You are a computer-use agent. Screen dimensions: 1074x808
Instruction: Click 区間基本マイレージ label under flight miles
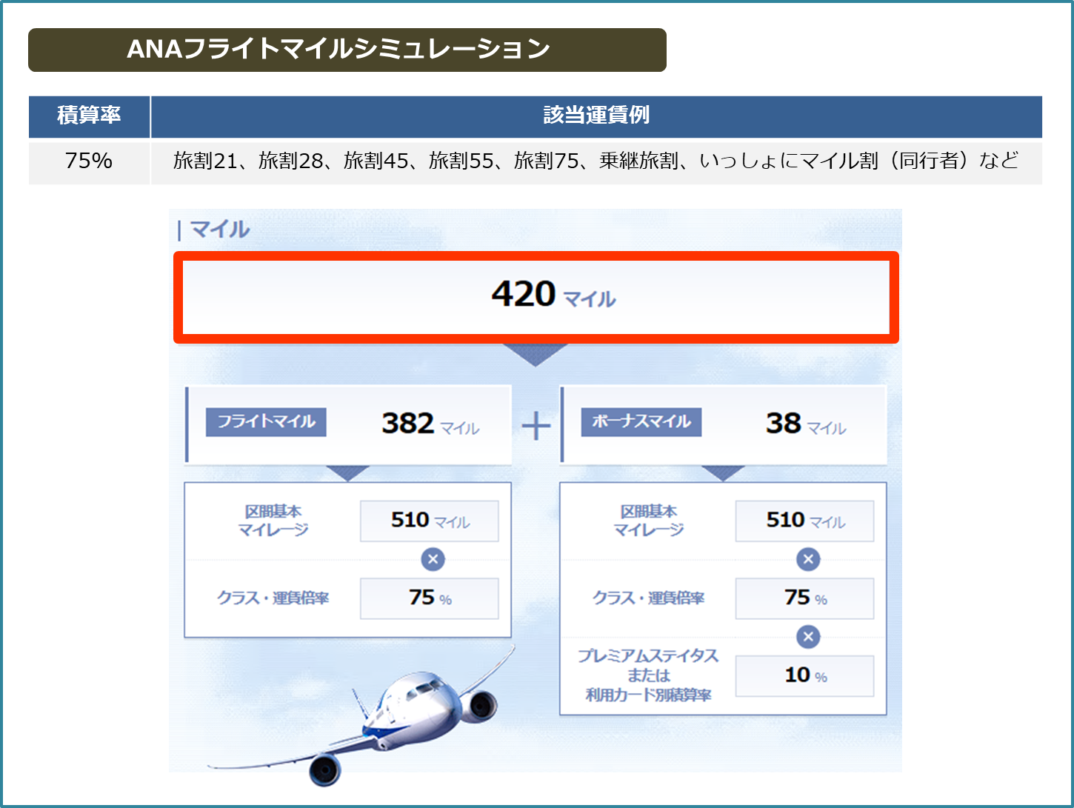(x=273, y=521)
